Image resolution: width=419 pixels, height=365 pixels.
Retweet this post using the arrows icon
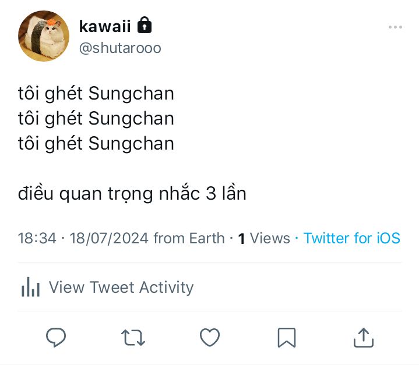[x=133, y=337]
